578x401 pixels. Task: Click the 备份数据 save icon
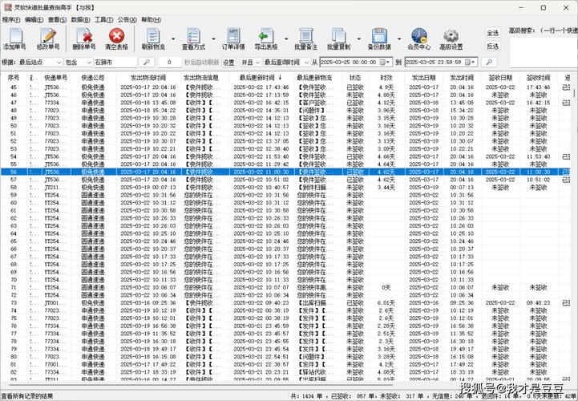[380, 36]
